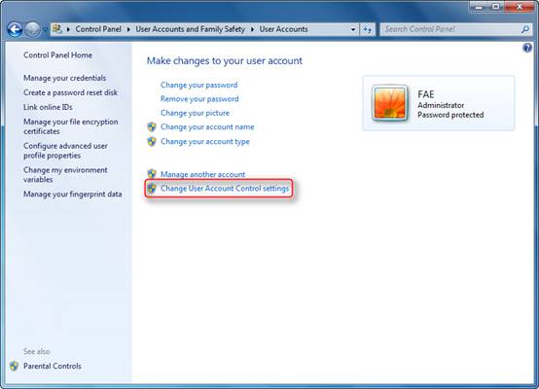Click shield icon beside Change your account name
The width and height of the screenshot is (539, 389).
tap(152, 127)
